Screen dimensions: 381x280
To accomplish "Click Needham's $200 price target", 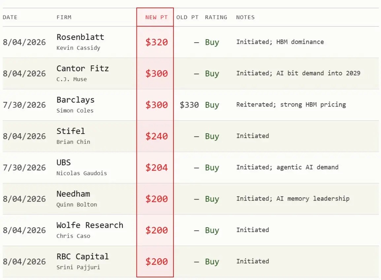I will (x=156, y=199).
